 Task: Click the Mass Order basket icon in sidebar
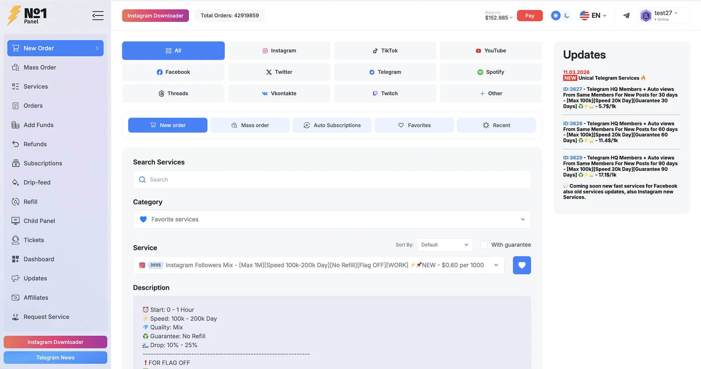pos(16,67)
